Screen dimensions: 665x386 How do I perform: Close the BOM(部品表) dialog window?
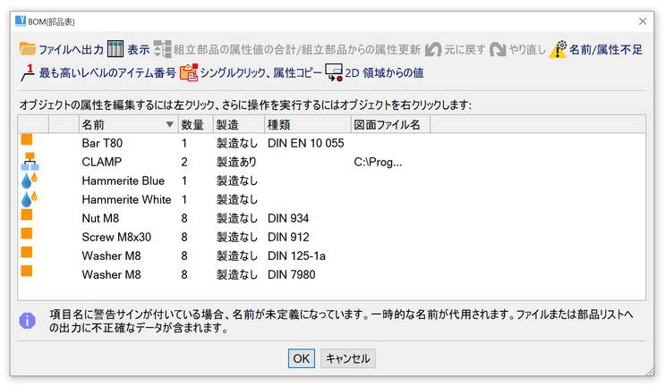point(642,21)
